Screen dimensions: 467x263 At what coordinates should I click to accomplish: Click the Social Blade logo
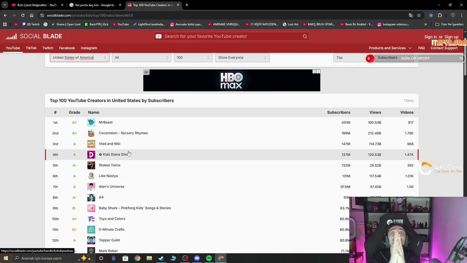34,36
